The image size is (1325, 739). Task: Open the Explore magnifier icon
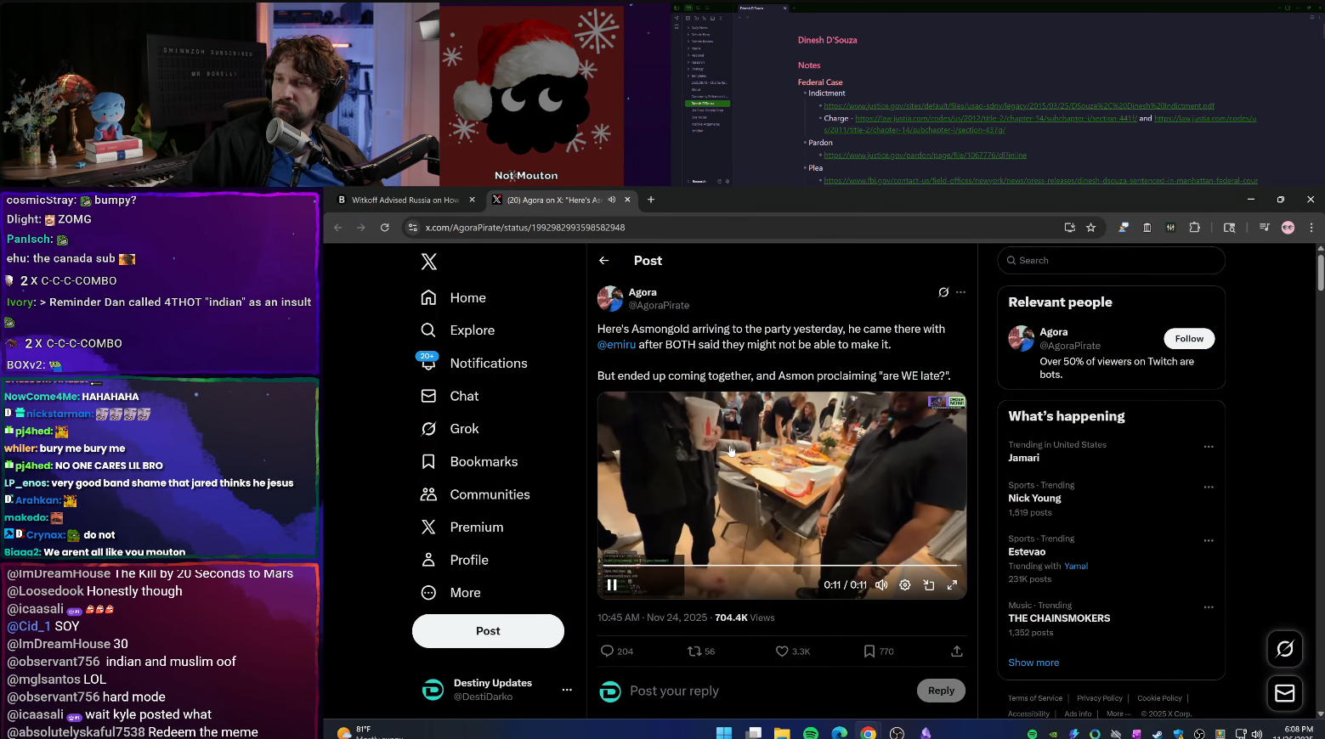click(429, 330)
